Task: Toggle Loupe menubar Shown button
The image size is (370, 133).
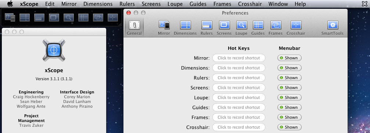Action: pyautogui.click(x=289, y=97)
